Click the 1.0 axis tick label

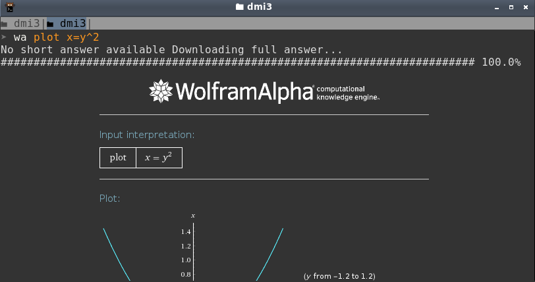coord(186,260)
